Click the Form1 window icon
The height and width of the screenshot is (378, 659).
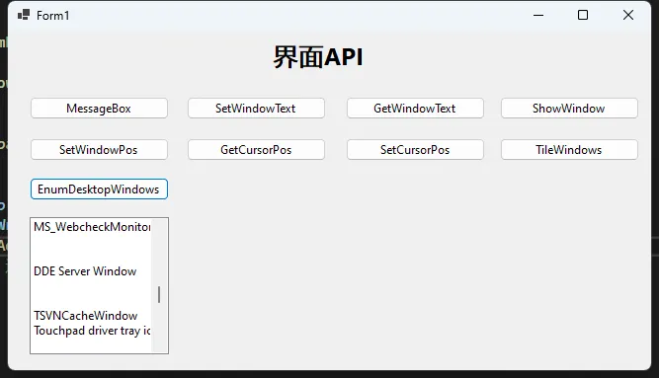[24, 15]
